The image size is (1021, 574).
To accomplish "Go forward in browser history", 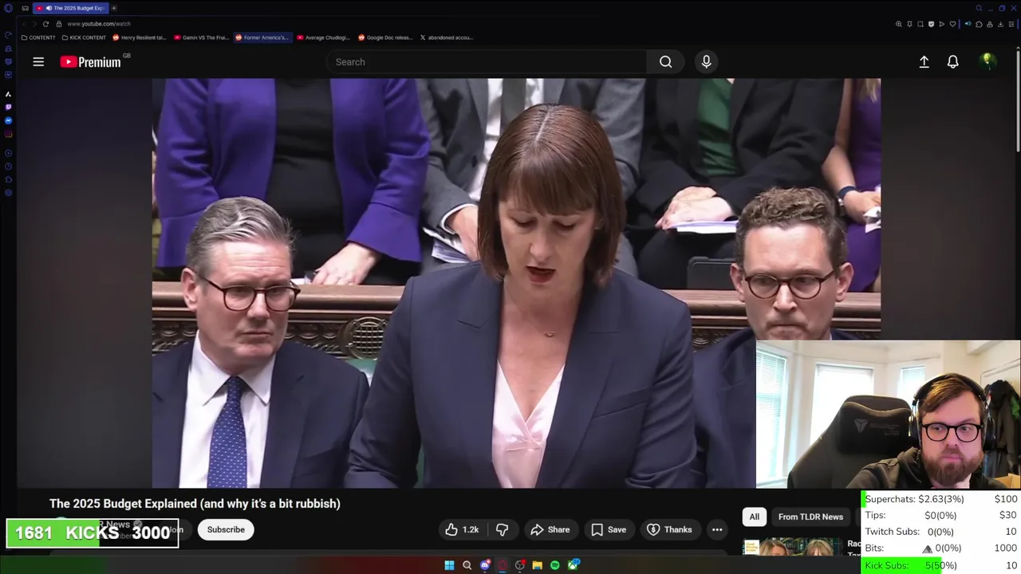I will pos(34,24).
